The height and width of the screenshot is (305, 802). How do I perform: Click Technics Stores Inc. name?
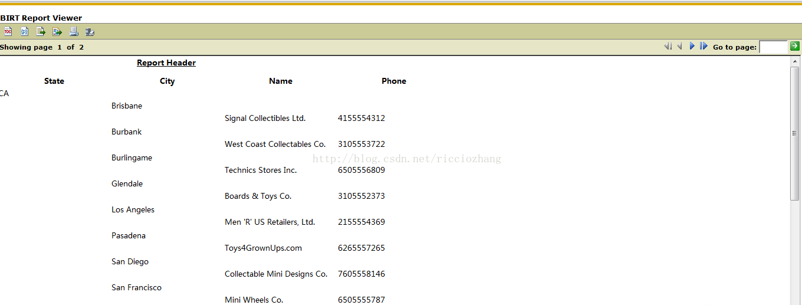click(x=261, y=170)
